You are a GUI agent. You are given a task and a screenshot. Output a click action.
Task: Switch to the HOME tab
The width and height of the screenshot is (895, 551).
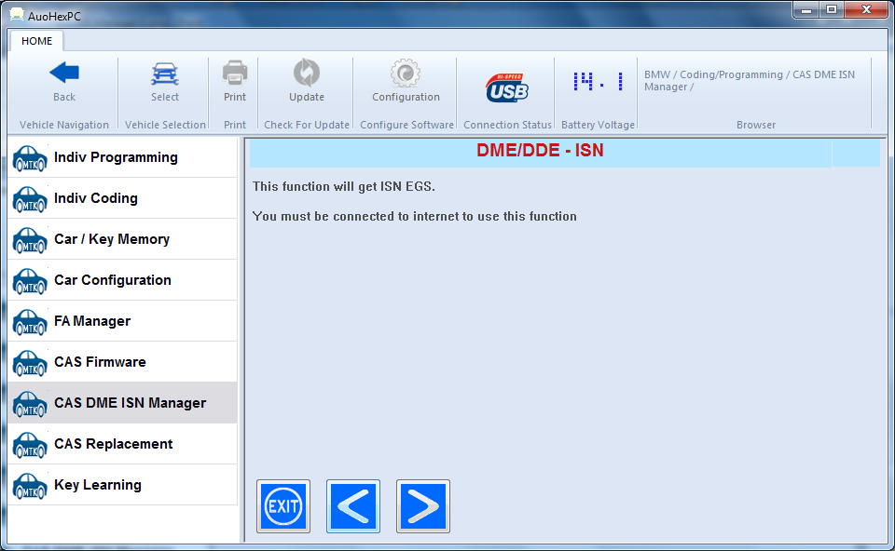[x=36, y=41]
